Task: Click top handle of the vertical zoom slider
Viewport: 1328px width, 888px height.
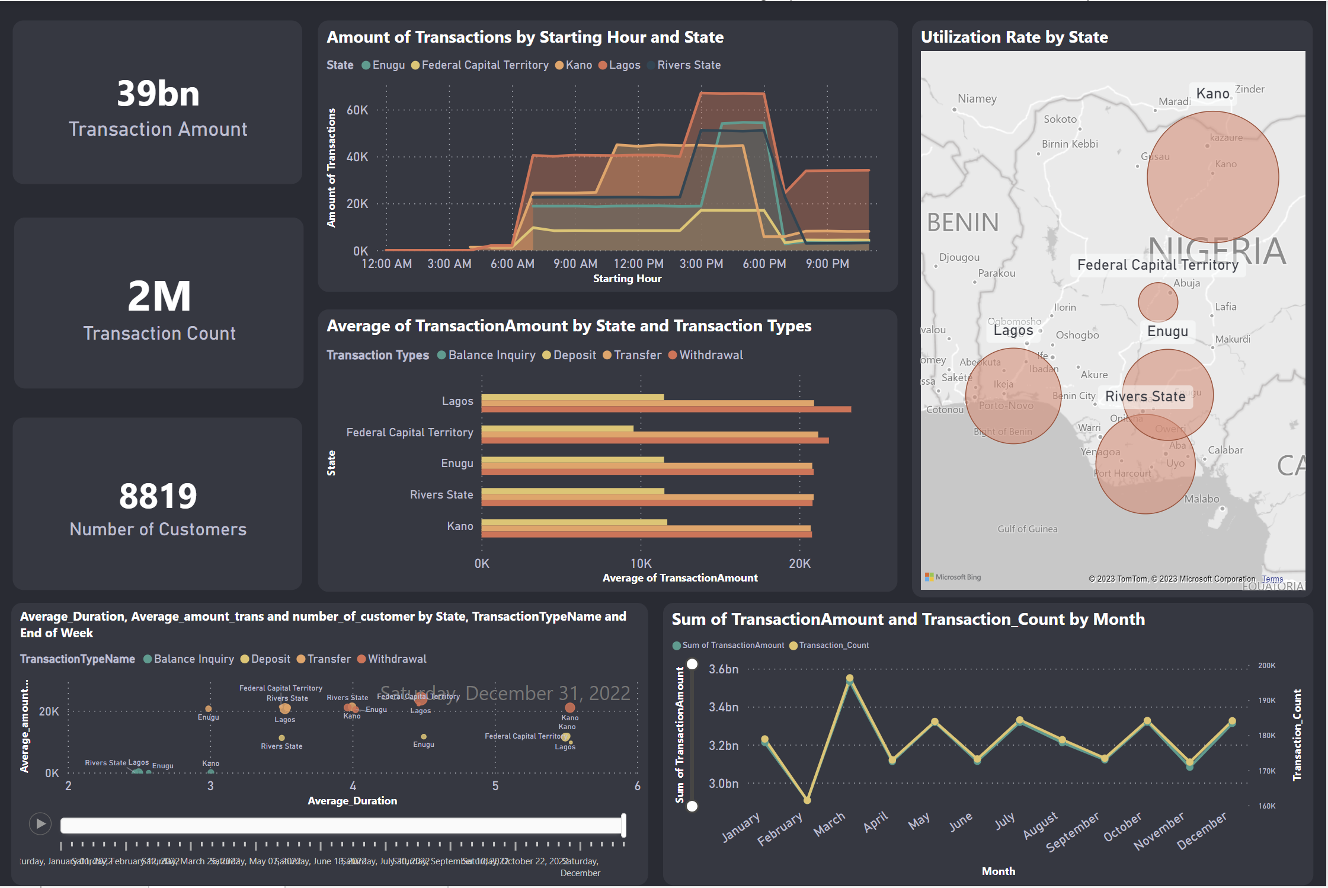Action: 692,663
